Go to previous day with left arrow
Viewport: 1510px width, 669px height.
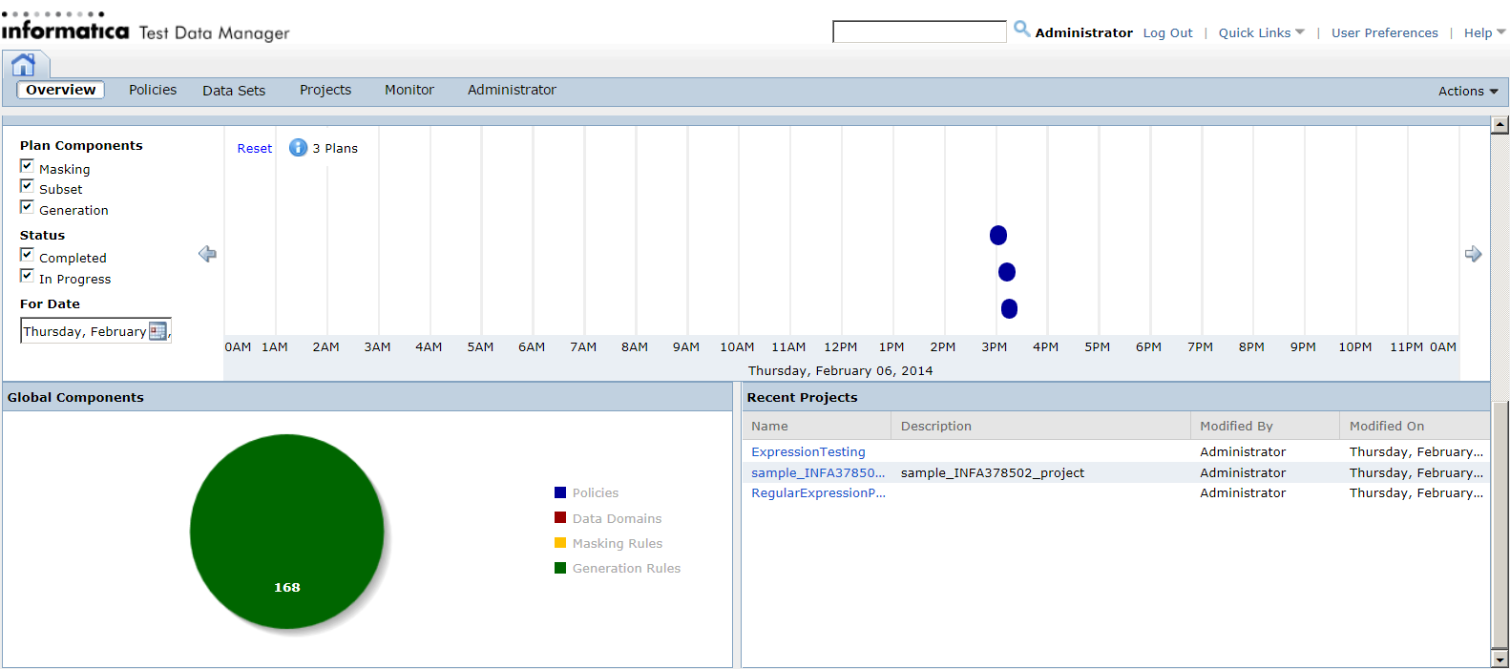point(207,254)
